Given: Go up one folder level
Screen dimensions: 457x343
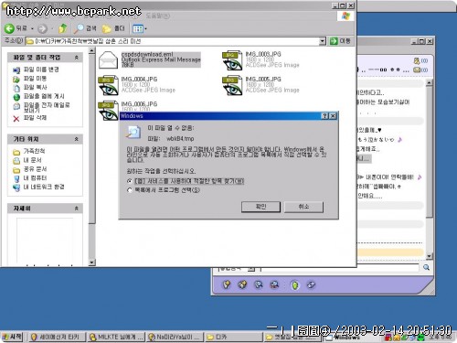Looking at the screenshot, I should click(x=63, y=28).
